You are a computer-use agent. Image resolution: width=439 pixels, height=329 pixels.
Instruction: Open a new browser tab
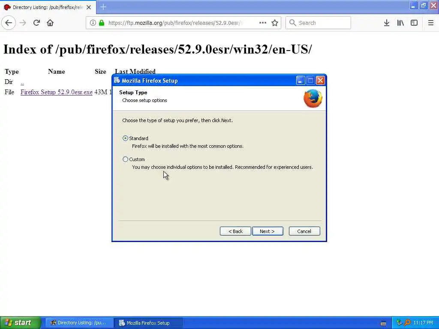[103, 7]
